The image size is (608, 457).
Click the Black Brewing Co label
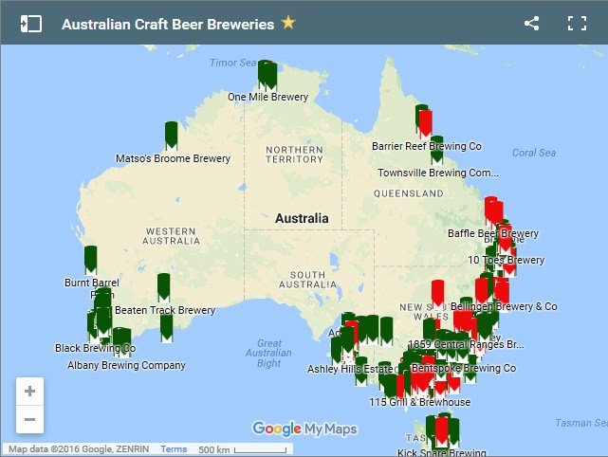(x=96, y=348)
